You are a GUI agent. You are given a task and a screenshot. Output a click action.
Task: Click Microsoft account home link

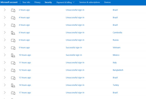pyautogui.click(x=9, y=2)
